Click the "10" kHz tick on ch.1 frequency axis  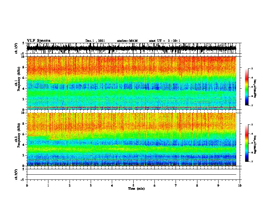coord(24,57)
